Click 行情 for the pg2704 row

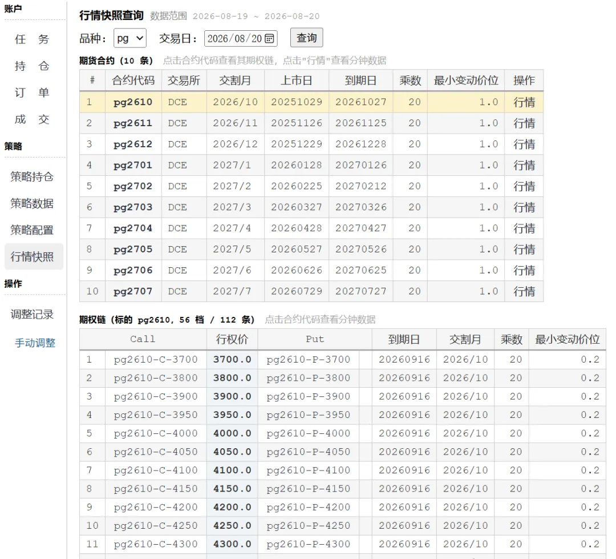524,228
